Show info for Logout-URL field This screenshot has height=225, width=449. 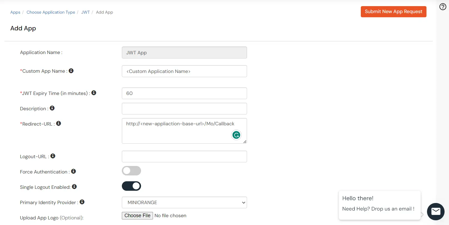point(53,156)
